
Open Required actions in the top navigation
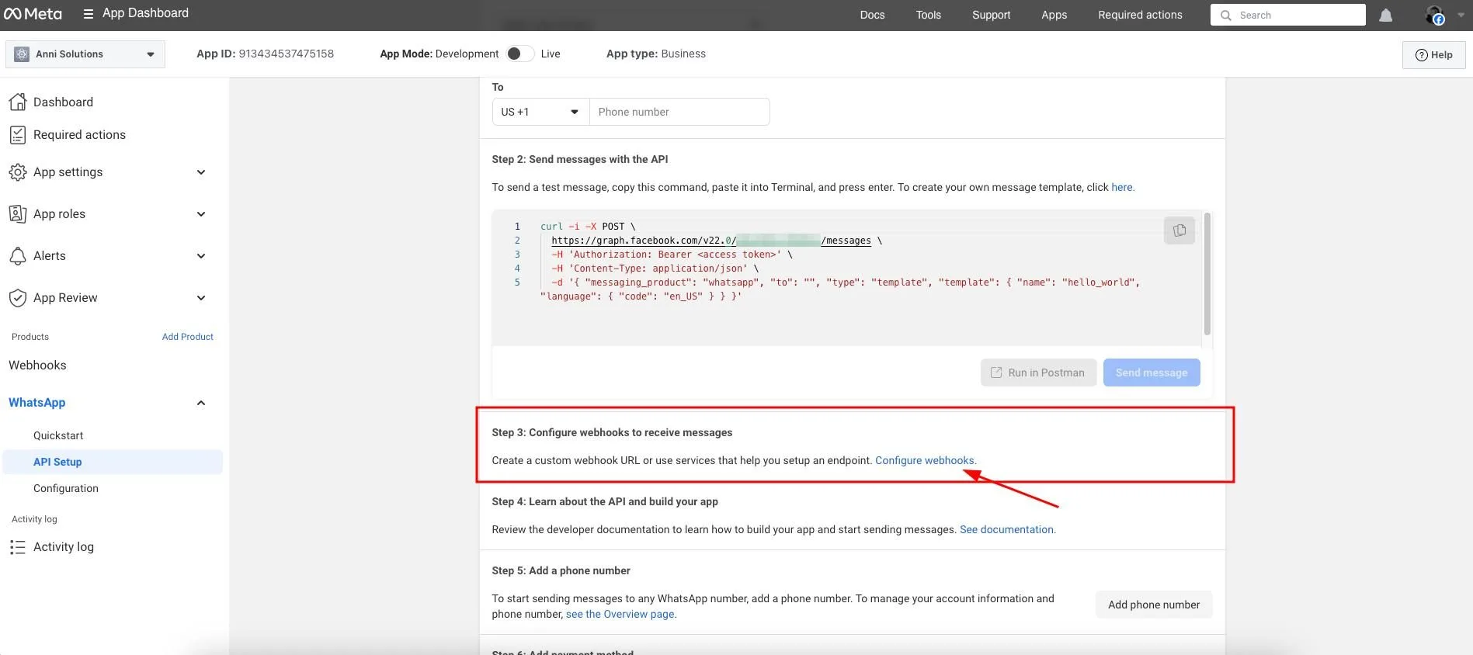tap(1140, 15)
